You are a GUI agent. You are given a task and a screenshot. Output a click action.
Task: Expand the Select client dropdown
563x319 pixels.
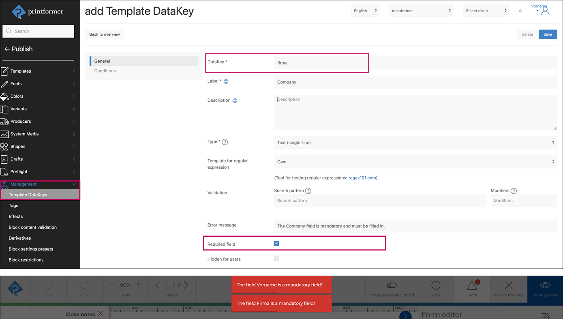pyautogui.click(x=486, y=11)
